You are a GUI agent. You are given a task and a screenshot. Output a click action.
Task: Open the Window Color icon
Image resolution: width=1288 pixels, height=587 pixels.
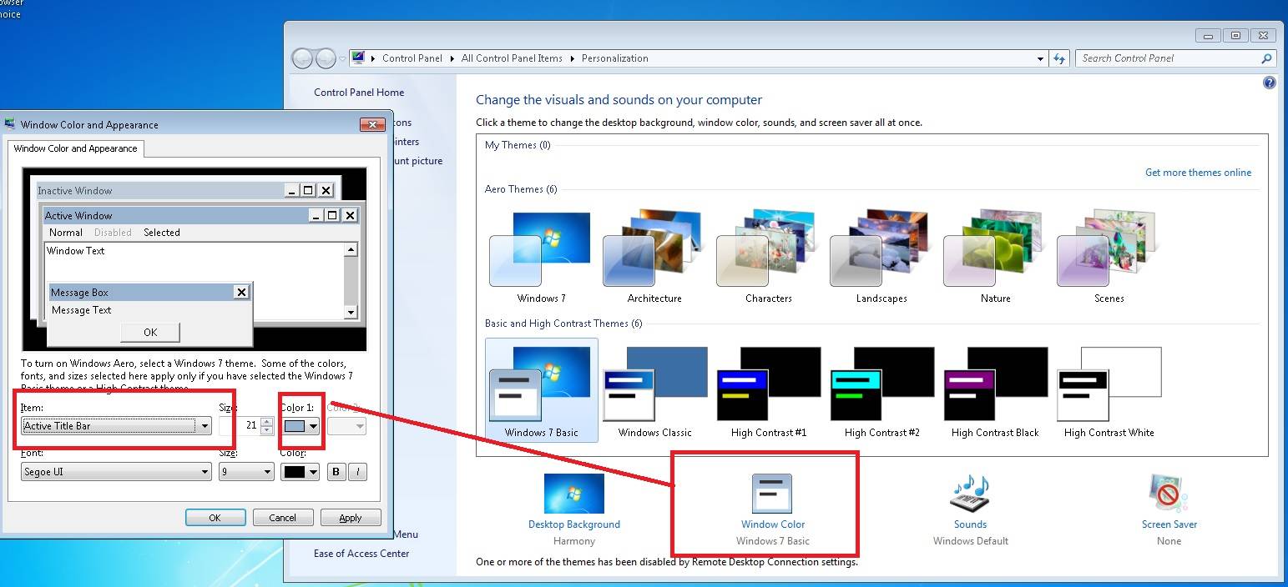[x=772, y=494]
